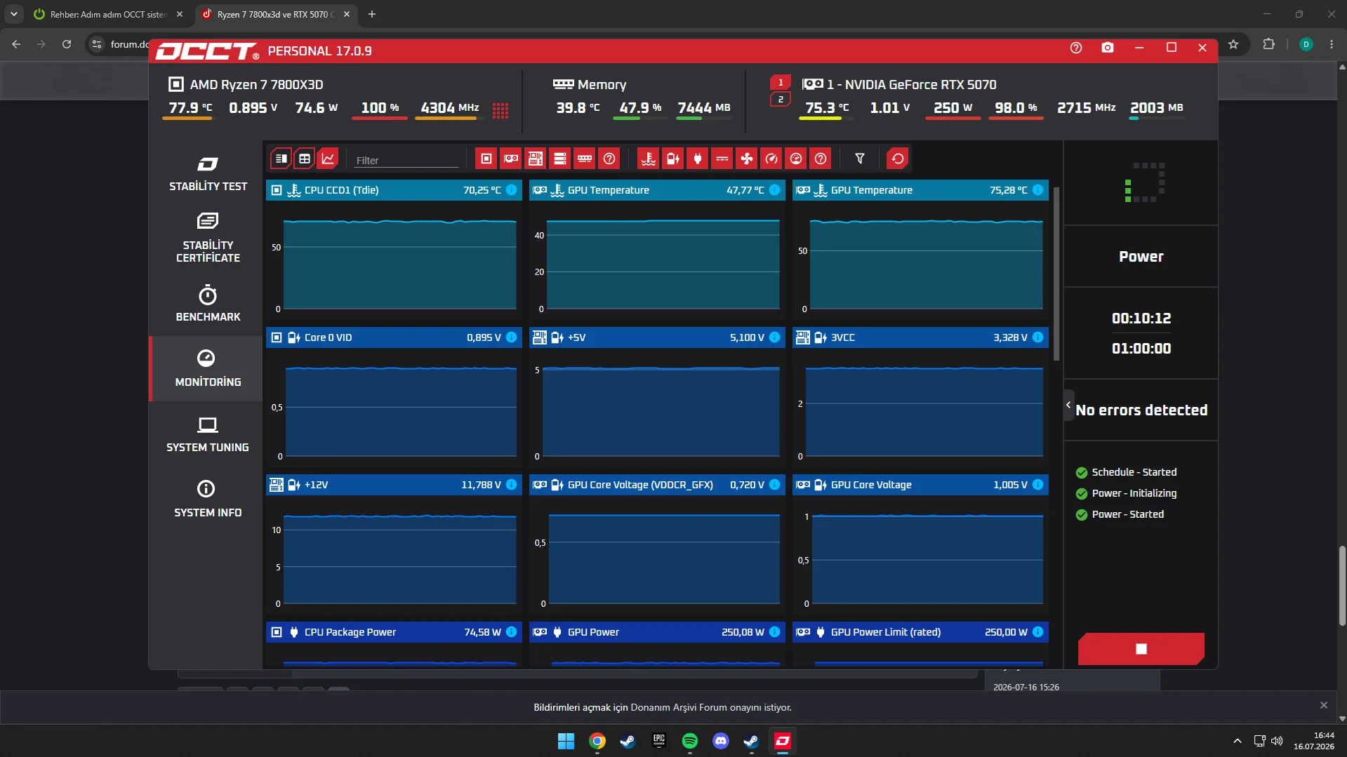
Task: Switch to table view layout
Action: (305, 159)
